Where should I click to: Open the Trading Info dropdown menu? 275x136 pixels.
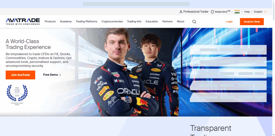coord(134,21)
